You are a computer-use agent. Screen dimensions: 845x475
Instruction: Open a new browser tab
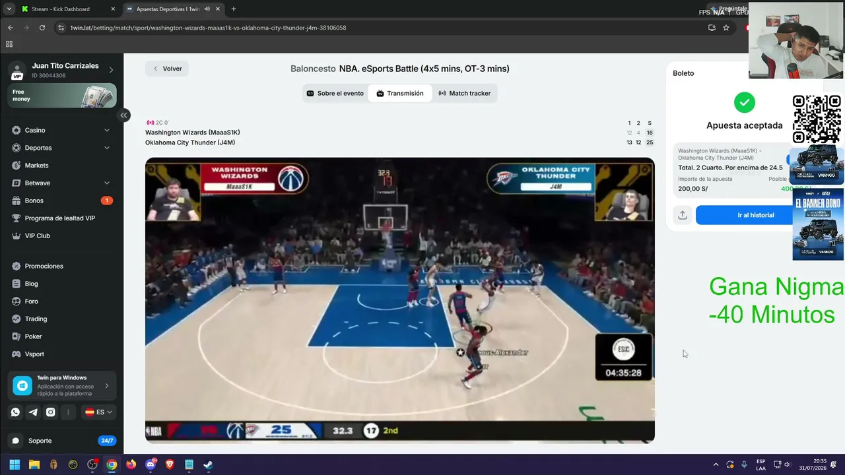234,9
